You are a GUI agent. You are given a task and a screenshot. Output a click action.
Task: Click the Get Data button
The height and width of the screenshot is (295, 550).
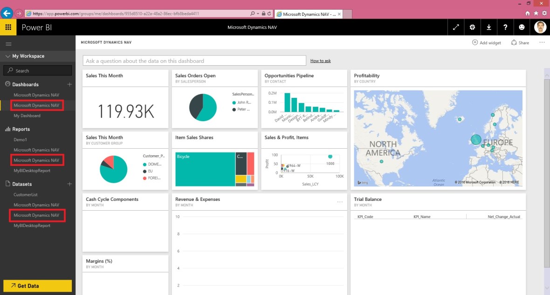(37, 286)
